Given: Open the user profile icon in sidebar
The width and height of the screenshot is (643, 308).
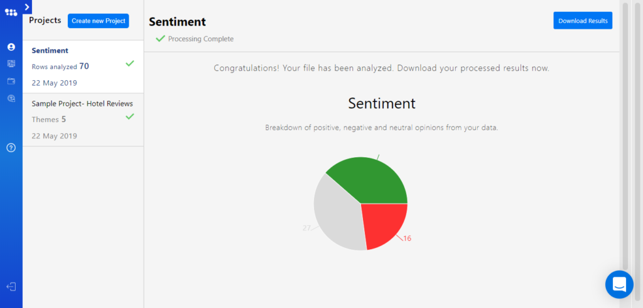Looking at the screenshot, I should click(11, 47).
